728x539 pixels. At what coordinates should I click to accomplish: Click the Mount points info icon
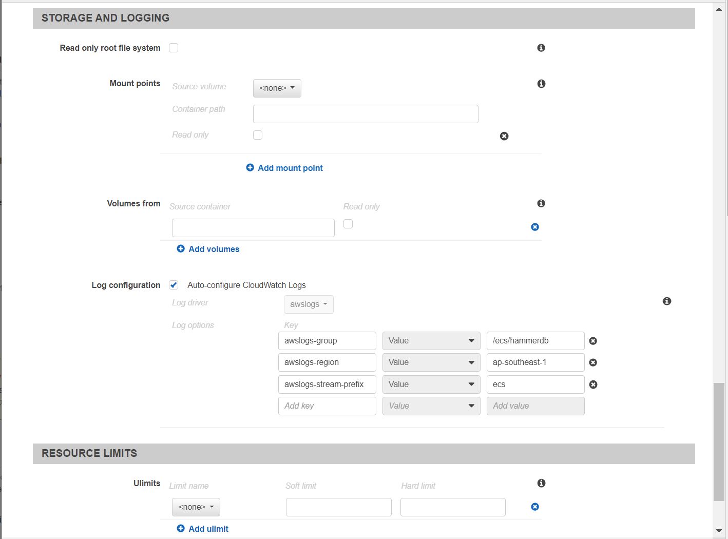coord(541,84)
